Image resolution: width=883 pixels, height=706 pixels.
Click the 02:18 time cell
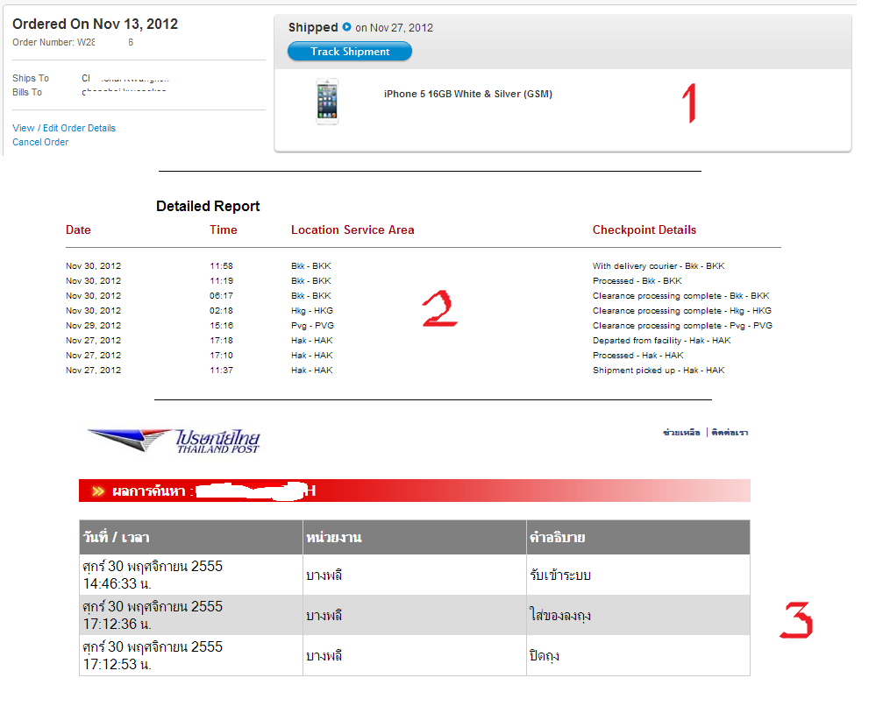pyautogui.click(x=221, y=311)
